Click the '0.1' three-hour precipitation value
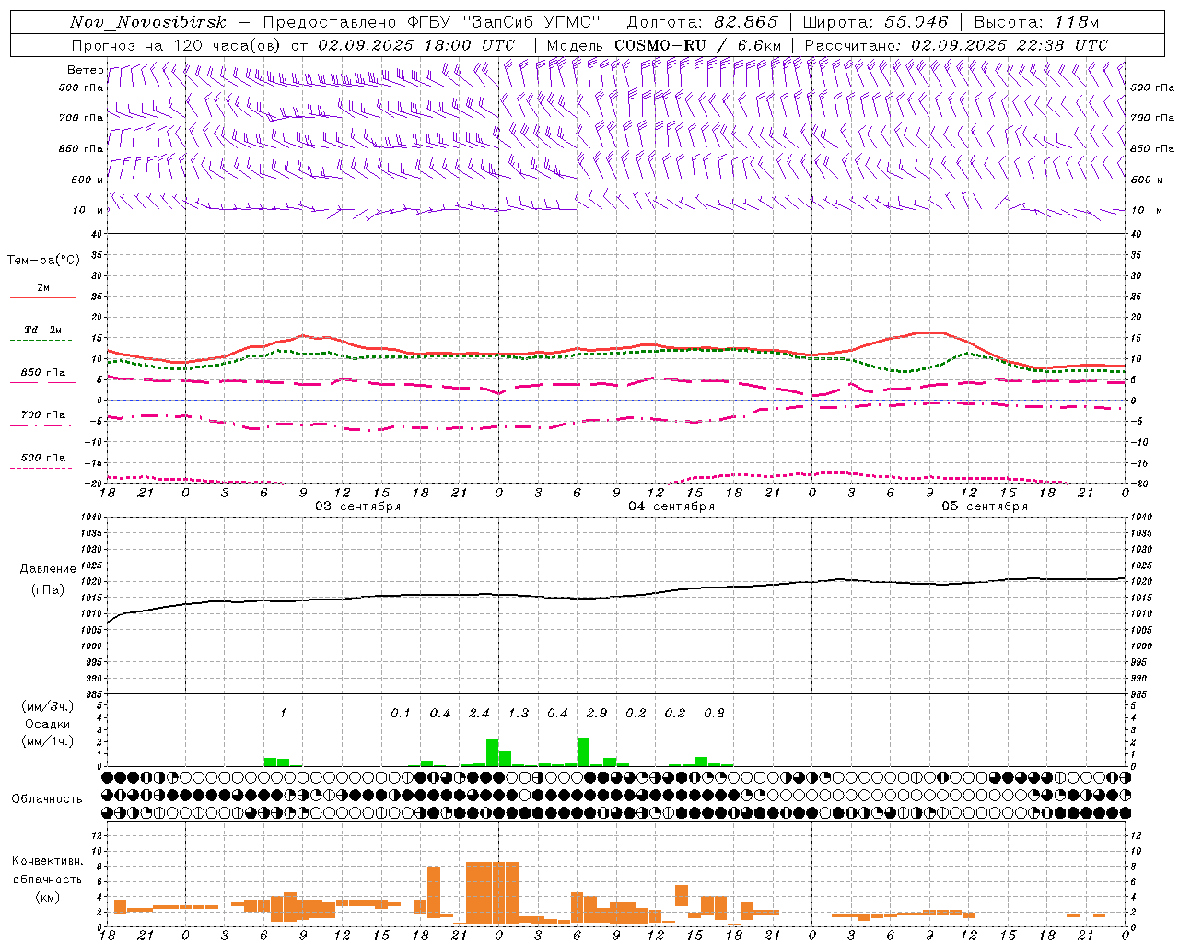1179x943 pixels. point(400,713)
